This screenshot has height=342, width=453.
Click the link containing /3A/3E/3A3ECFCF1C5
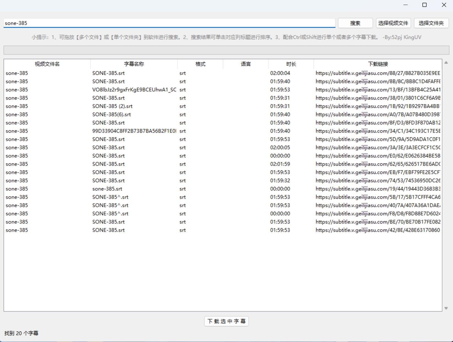378,148
